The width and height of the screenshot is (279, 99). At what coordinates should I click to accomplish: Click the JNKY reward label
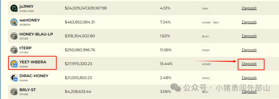(205, 8)
